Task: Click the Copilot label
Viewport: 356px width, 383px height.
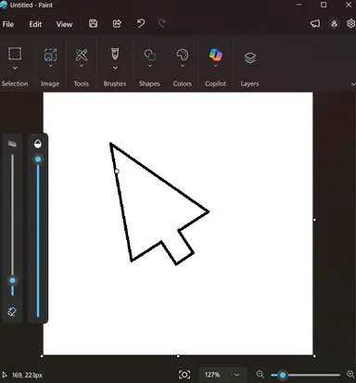Action: coord(215,83)
